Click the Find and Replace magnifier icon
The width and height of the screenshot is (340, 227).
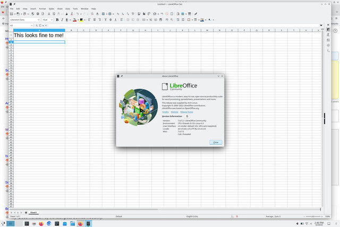click(92, 14)
